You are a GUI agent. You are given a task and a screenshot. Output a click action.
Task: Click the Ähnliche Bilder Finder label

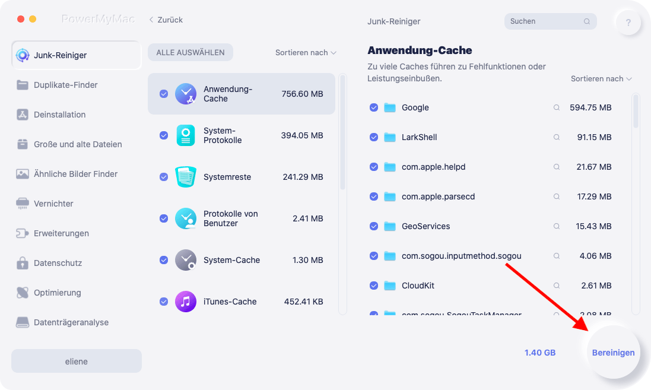(x=75, y=174)
